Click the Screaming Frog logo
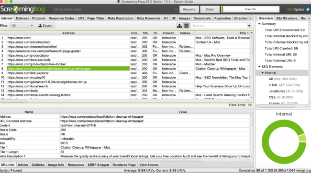The image size is (311, 173). pos(22,9)
